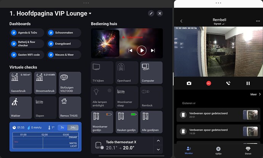The image size is (263, 158).
Task: Open the 19:59 Verdwenen spoor event
Action: (218, 131)
